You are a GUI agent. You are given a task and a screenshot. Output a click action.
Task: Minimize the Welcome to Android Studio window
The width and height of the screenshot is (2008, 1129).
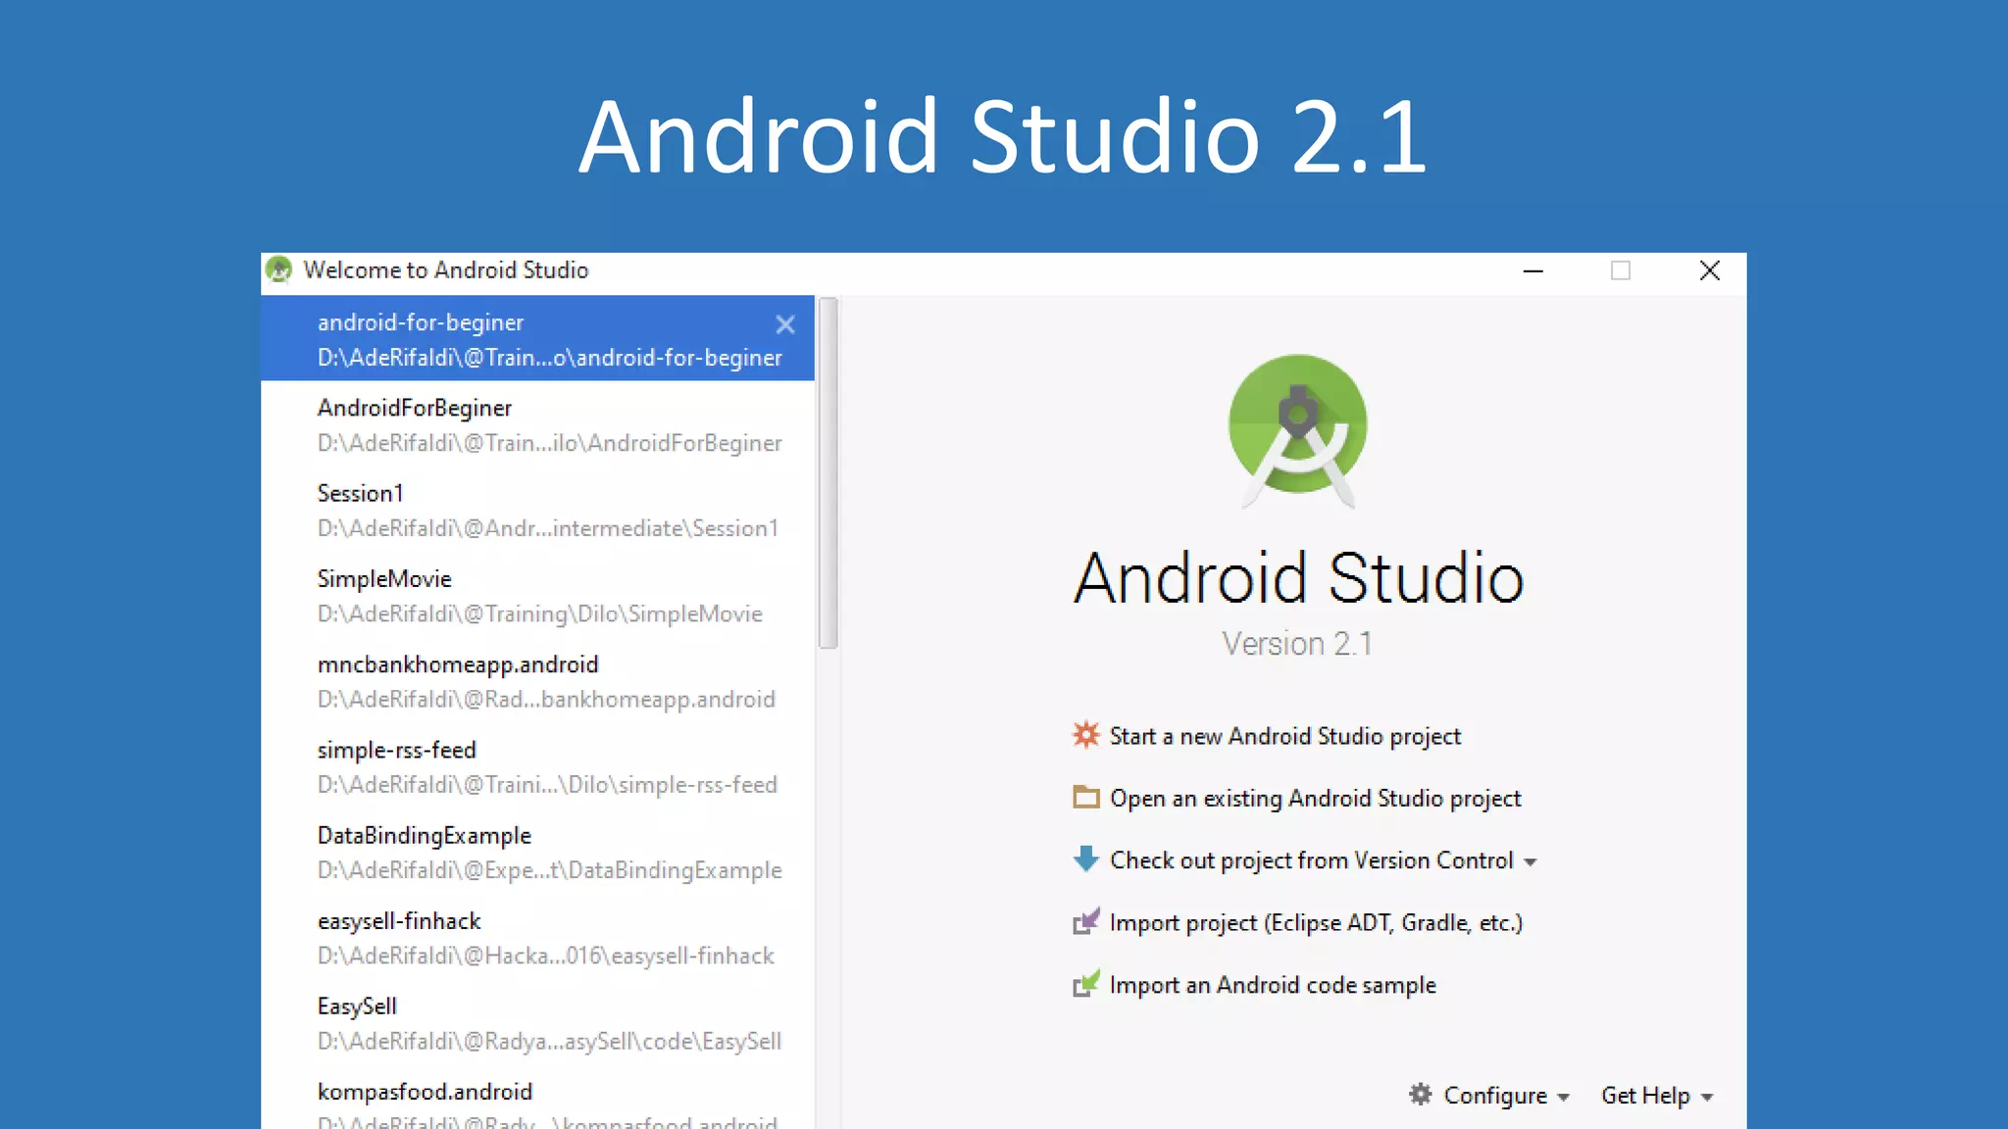point(1533,270)
